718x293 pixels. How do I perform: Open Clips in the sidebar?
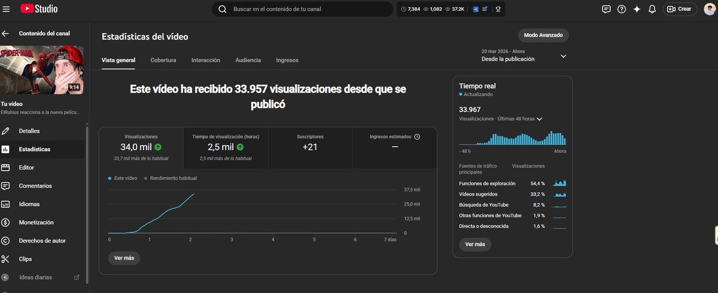coord(42,259)
